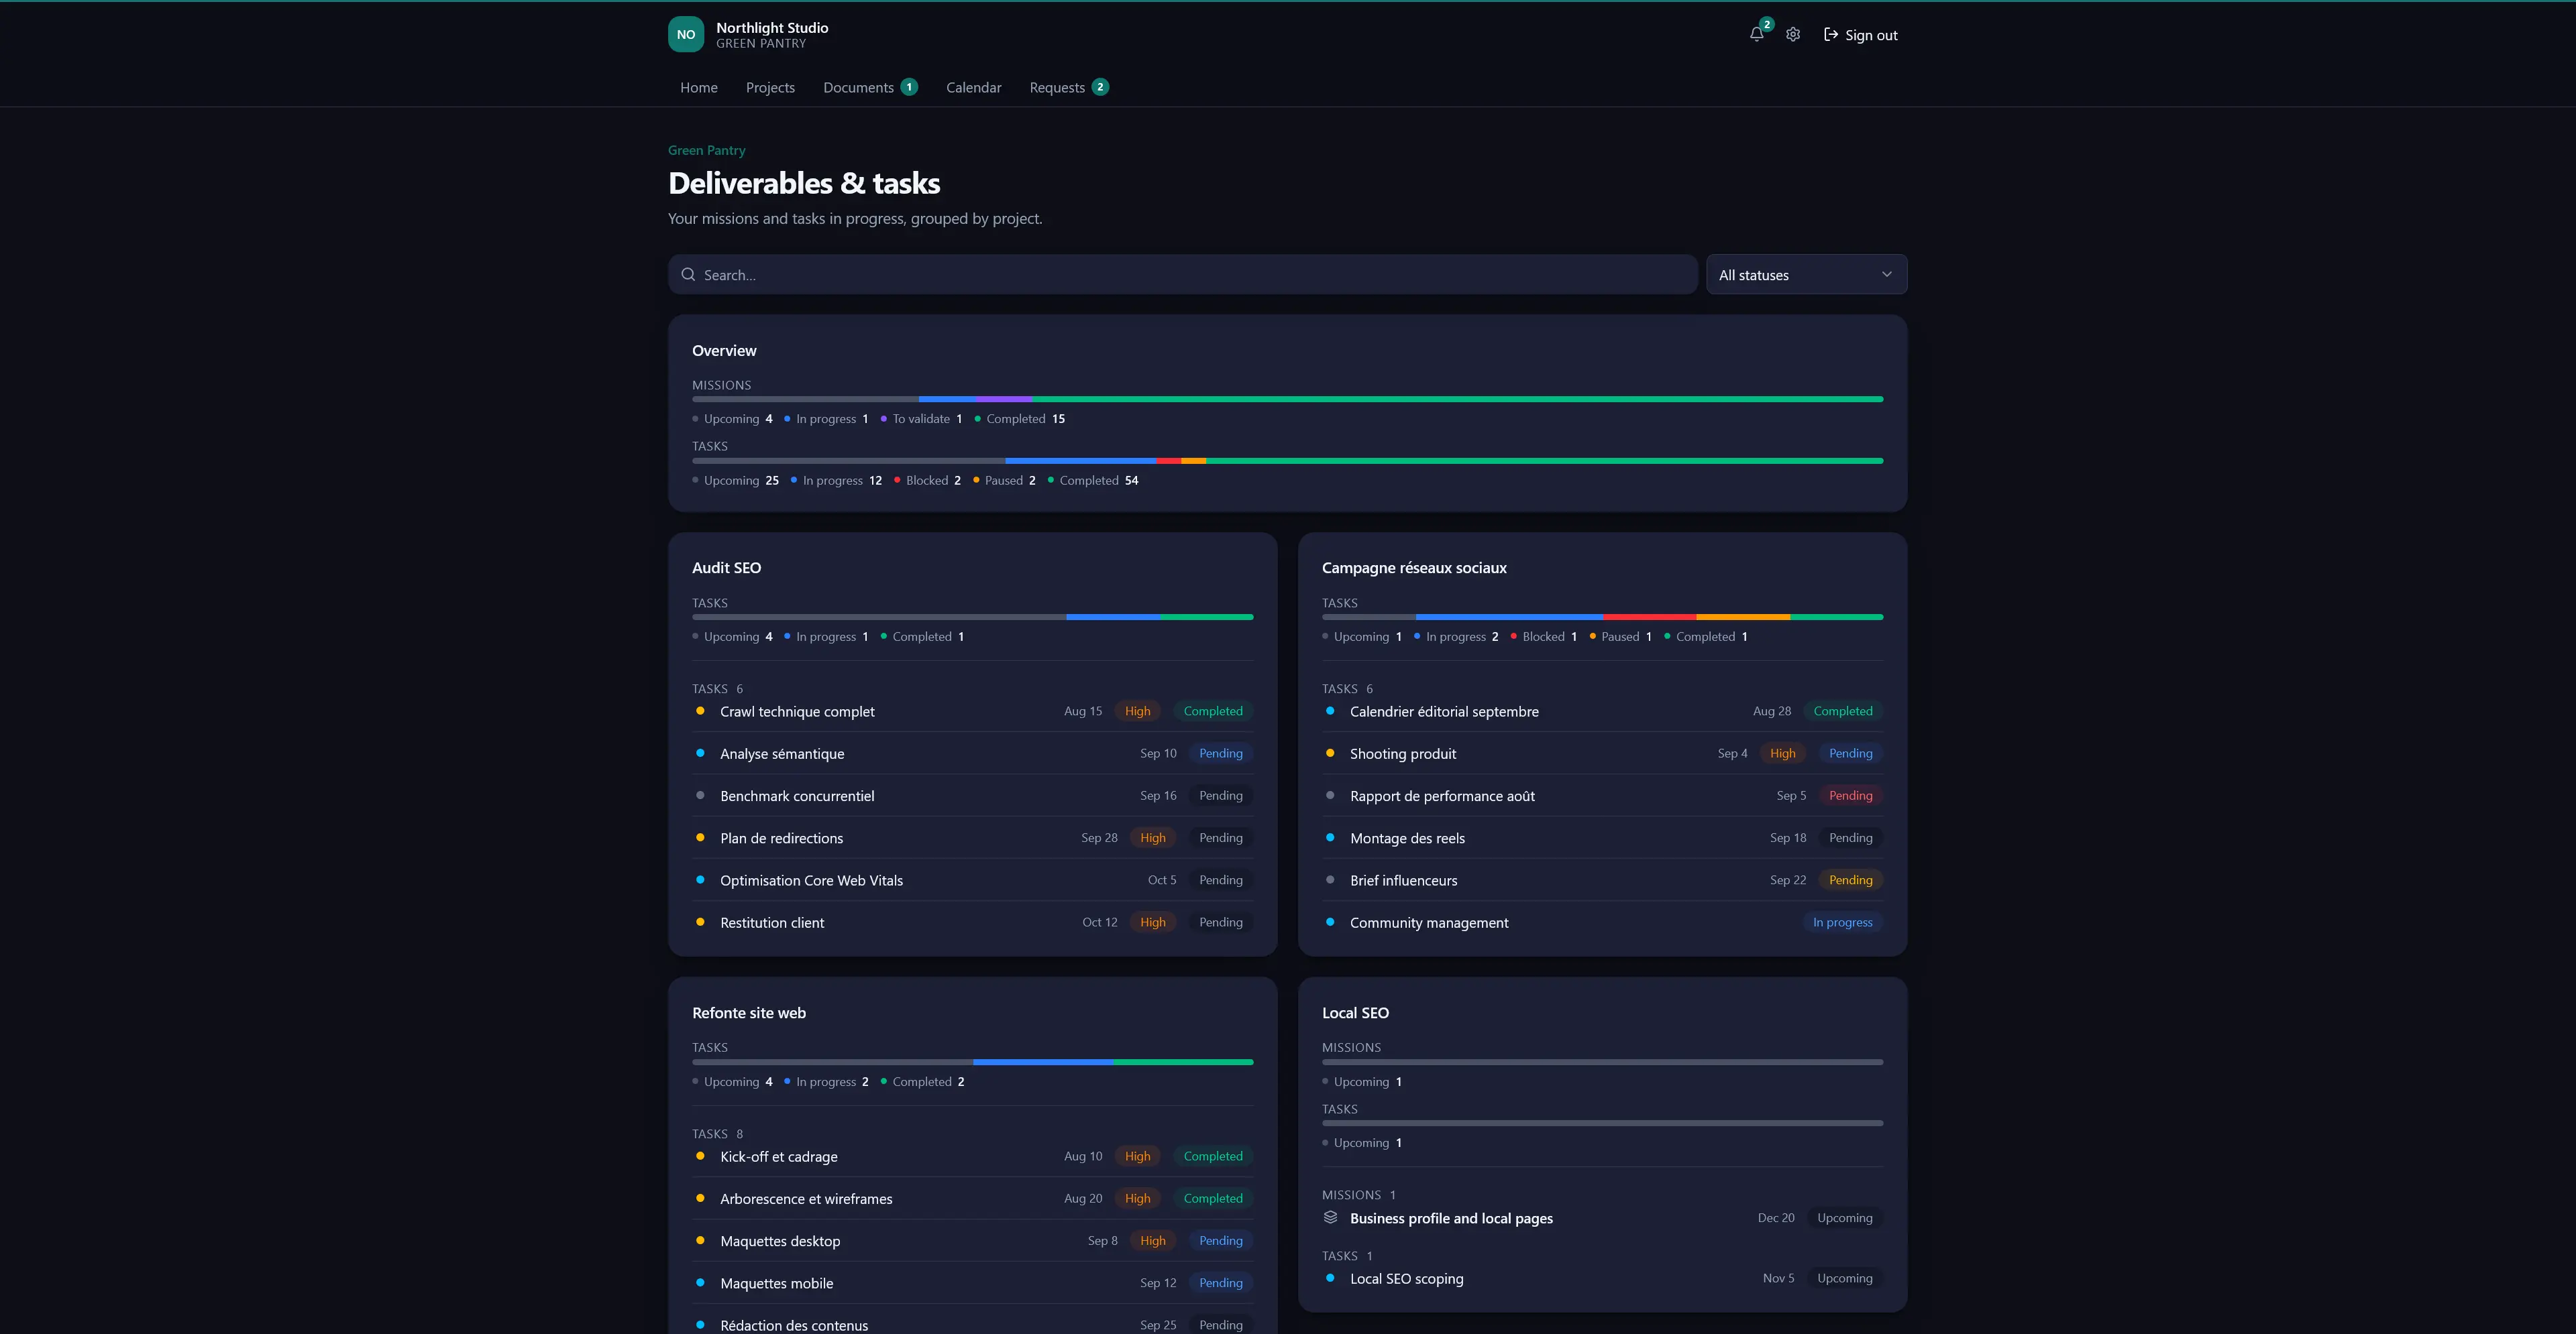The height and width of the screenshot is (1334, 2576).
Task: Click the Audit SEO project title
Action: pos(726,568)
